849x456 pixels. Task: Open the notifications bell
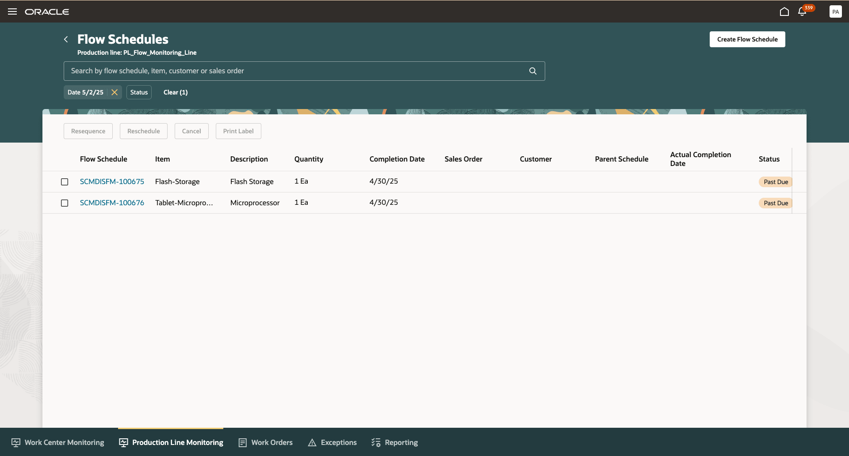[802, 11]
